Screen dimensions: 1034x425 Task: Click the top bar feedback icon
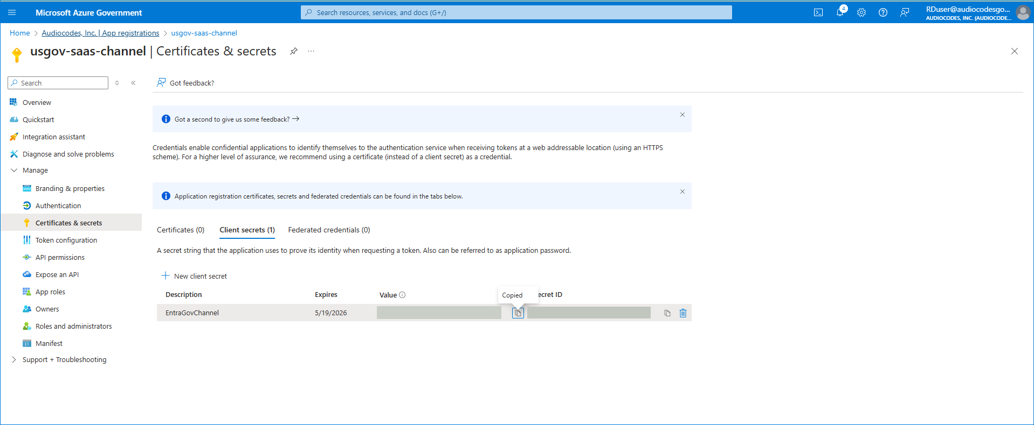[905, 12]
